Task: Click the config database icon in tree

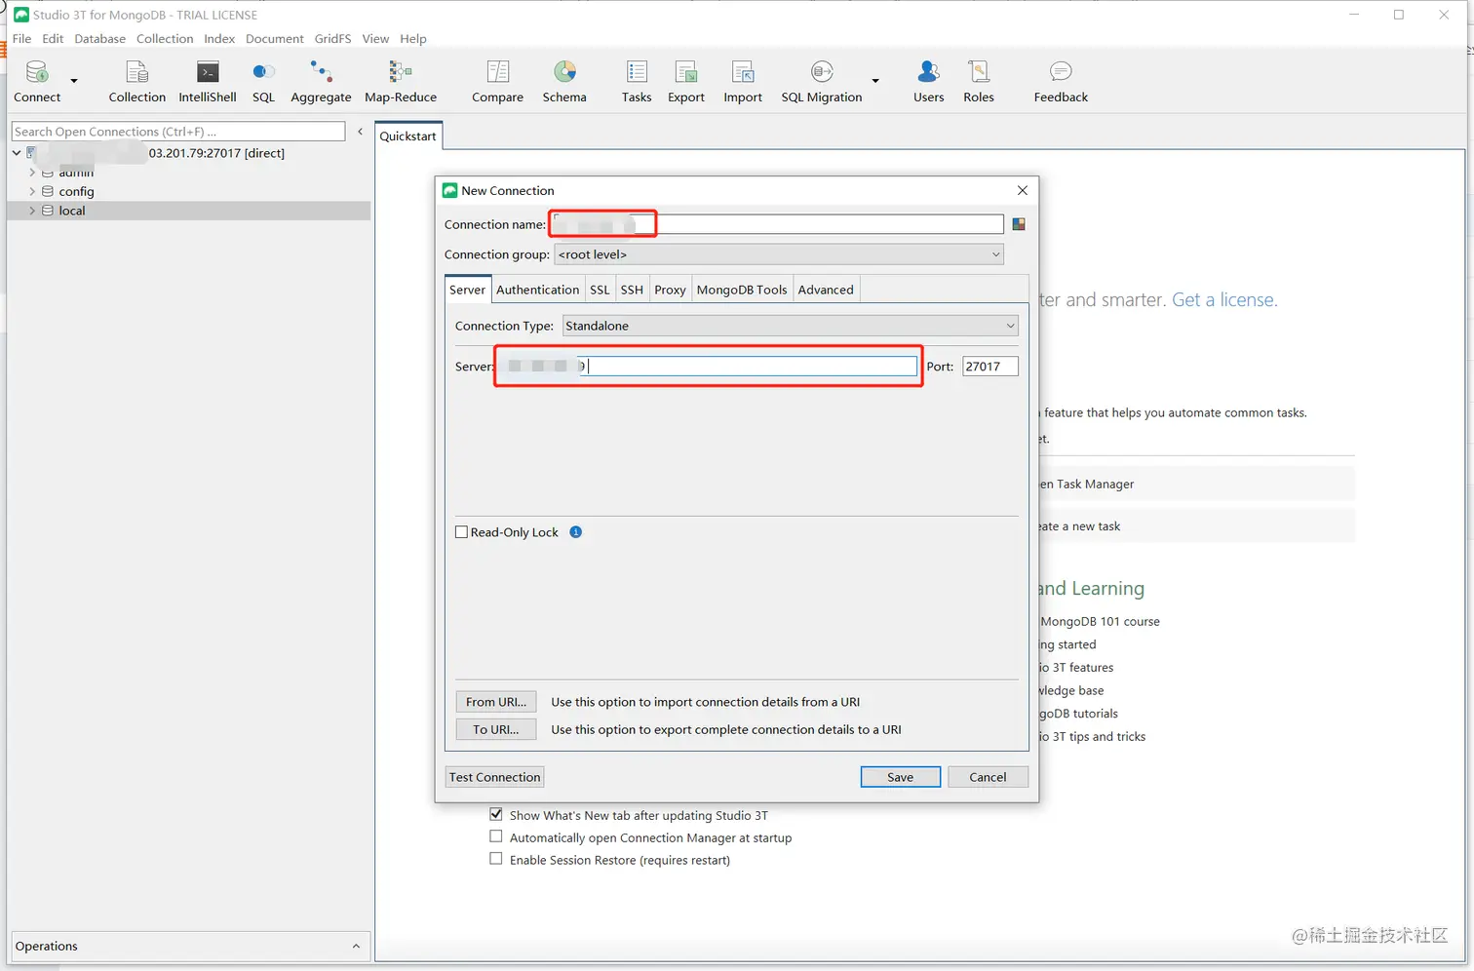Action: pyautogui.click(x=48, y=192)
